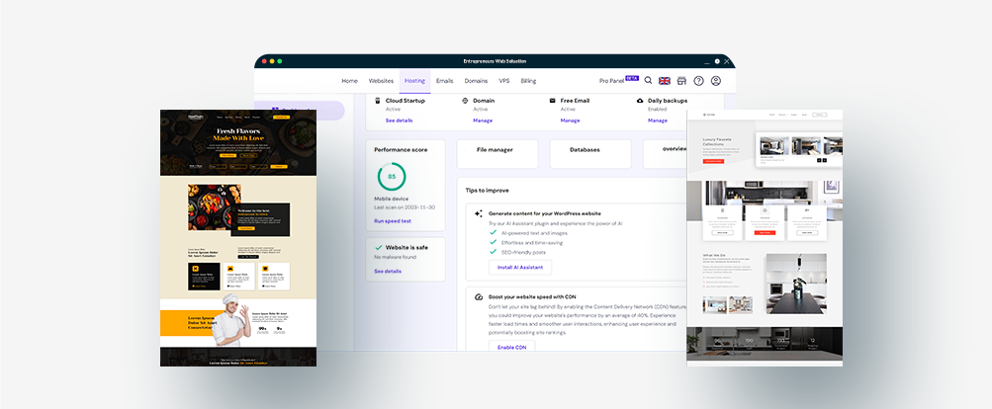Click Manage under Domain
Image resolution: width=992 pixels, height=409 pixels.
[x=483, y=121]
